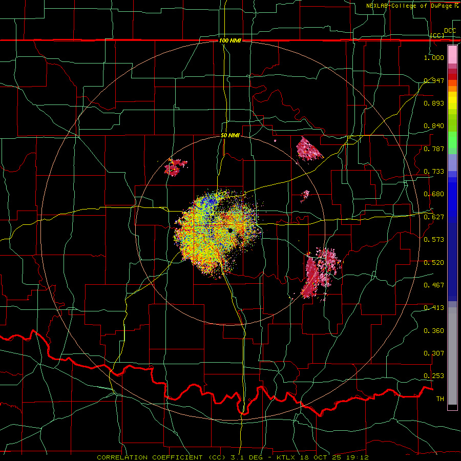
Task: Click the CORRELATION COEFFICIENT (CC) caption text
Action: coord(161,457)
